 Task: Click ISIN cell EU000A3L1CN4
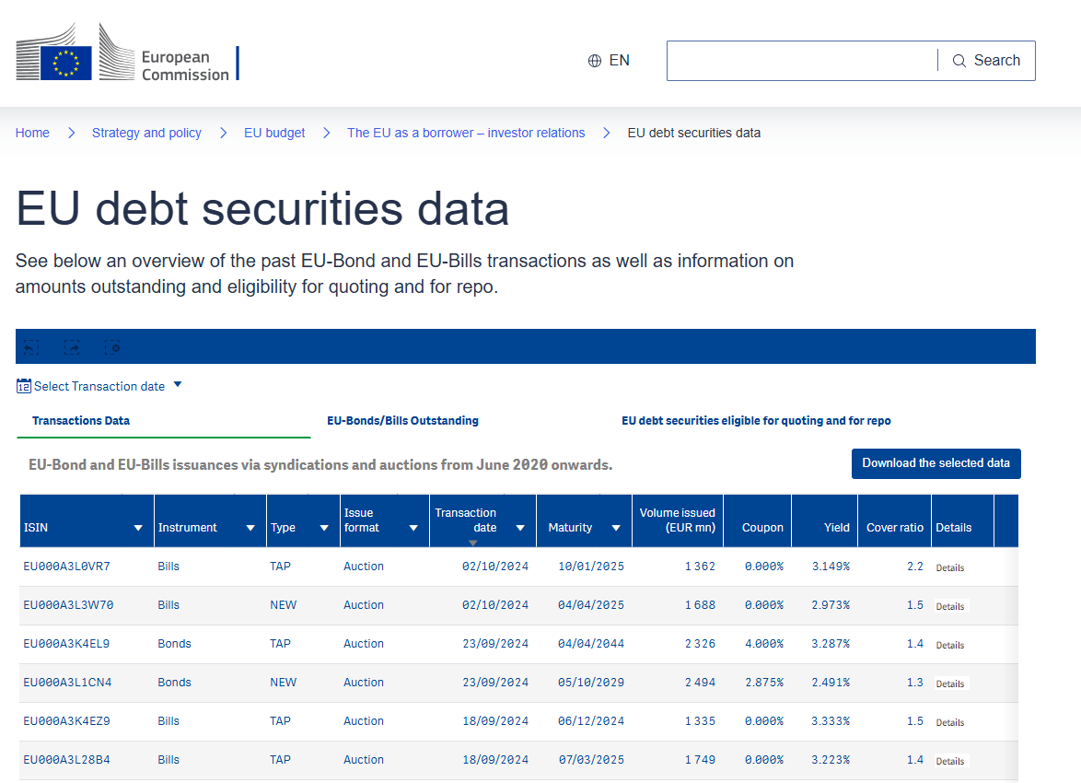[67, 683]
